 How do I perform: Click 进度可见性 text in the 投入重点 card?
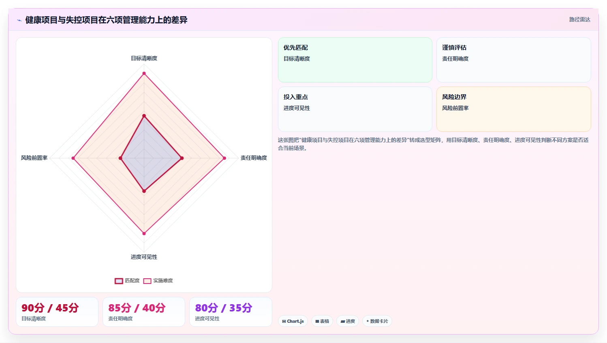click(x=297, y=108)
